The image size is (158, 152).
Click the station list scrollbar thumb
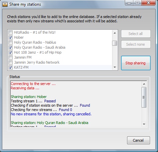point(115,43)
